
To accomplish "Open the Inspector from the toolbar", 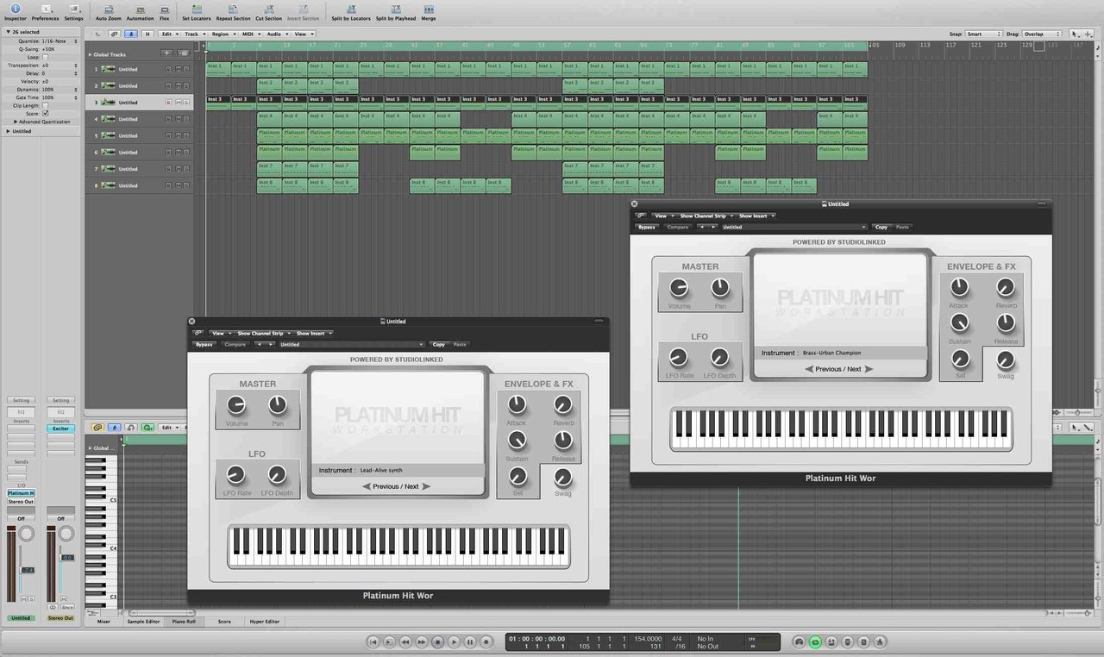I will (x=15, y=11).
